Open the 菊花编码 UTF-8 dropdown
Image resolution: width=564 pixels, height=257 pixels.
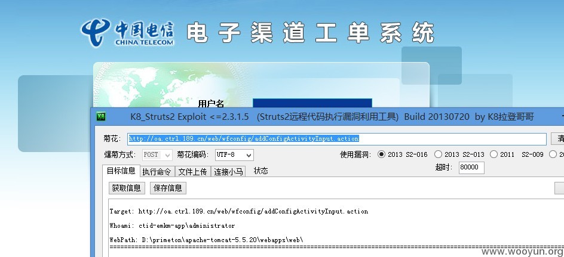pos(235,154)
